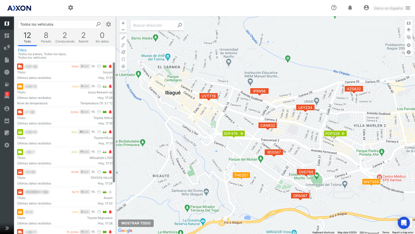Click the 'MOSTRAR TODO' button
415x234 pixels.
[x=136, y=223]
